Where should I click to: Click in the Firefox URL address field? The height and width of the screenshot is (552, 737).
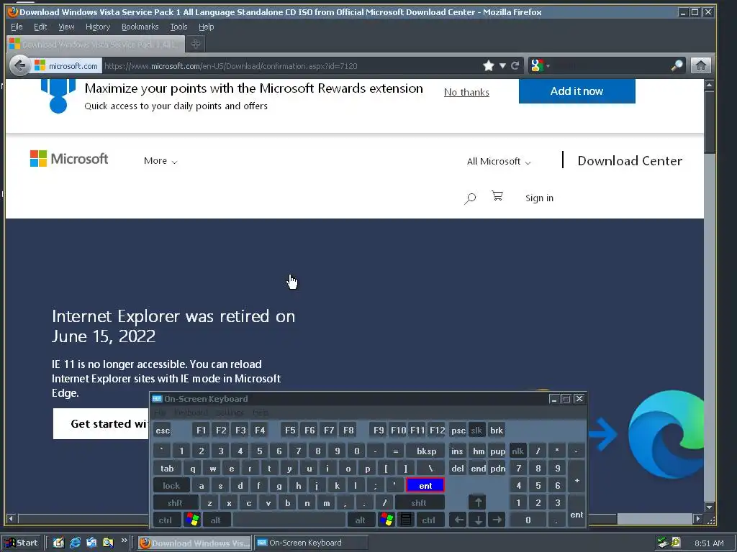tap(291, 65)
